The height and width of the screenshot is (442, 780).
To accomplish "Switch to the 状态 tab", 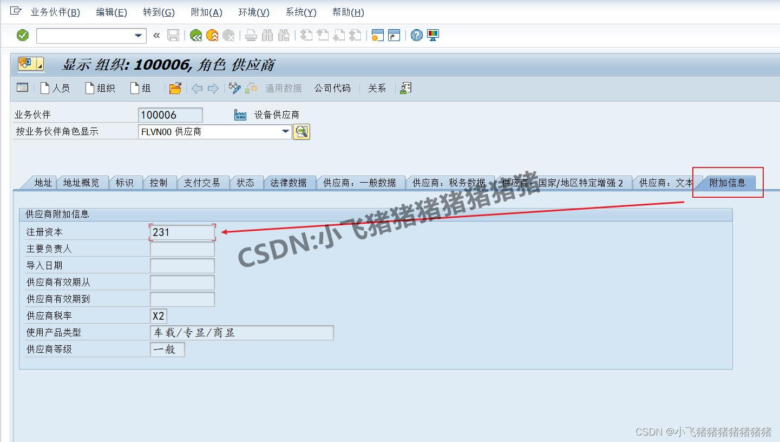I will (245, 183).
